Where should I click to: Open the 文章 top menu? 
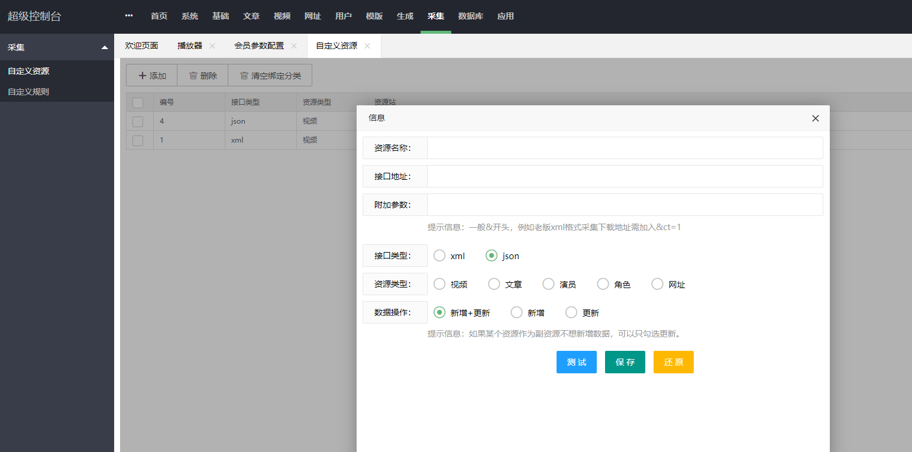click(251, 16)
